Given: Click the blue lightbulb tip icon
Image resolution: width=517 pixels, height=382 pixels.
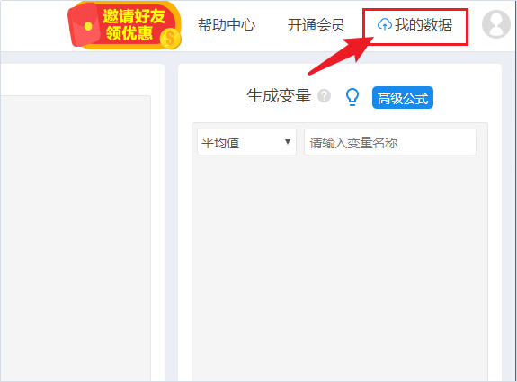Looking at the screenshot, I should 352,97.
